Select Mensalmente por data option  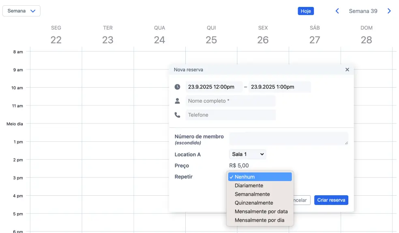pyautogui.click(x=261, y=211)
